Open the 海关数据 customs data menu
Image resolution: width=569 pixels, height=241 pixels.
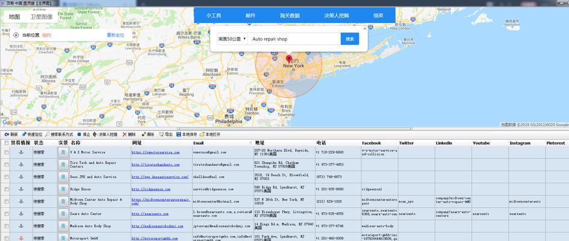click(x=290, y=16)
